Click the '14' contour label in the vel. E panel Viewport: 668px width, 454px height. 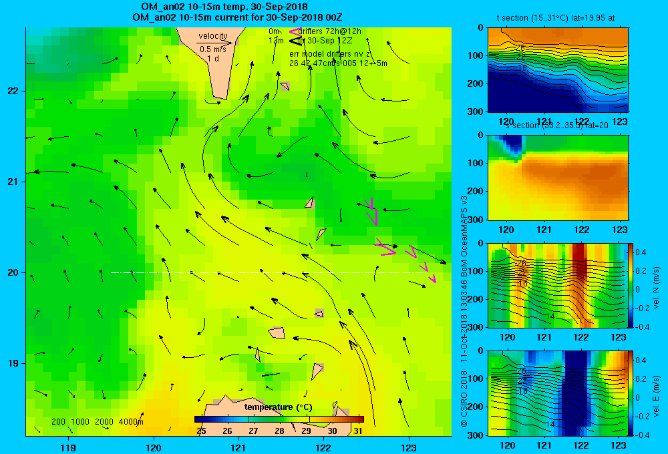[550, 425]
